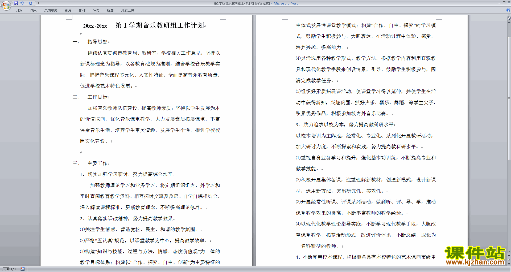The image size is (511, 272).
Task: Open the 引用 ribbon tab
Action: 68,10
